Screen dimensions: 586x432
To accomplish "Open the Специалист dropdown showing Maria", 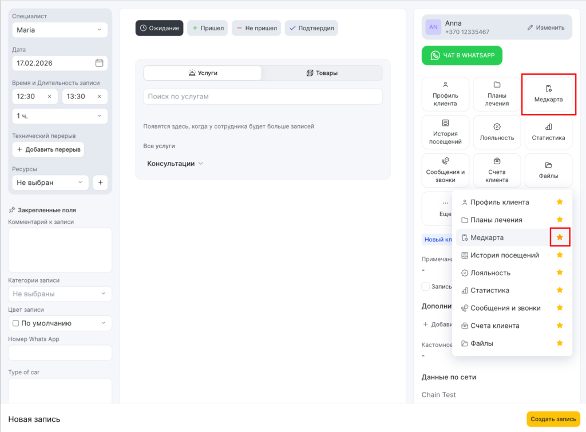I will point(60,30).
